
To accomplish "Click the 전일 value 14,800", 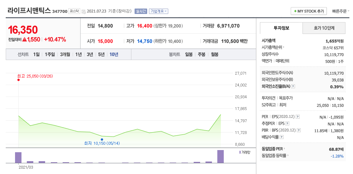I will [105, 26].
